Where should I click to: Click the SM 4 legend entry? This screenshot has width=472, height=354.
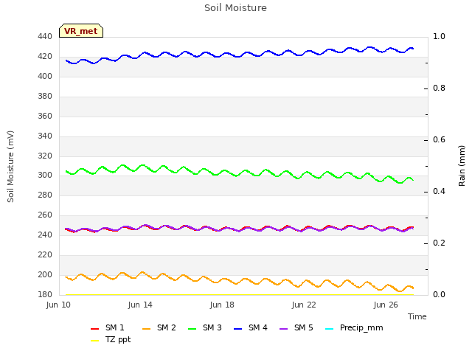coord(251,327)
